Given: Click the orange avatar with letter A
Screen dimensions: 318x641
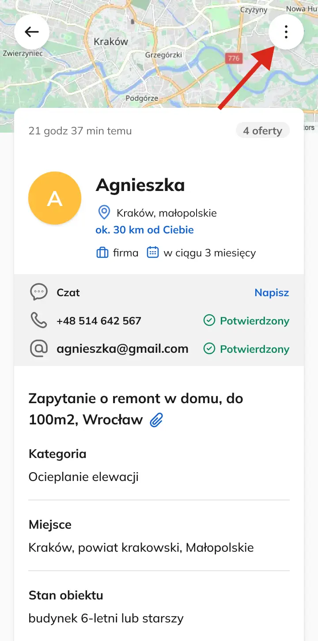Looking at the screenshot, I should coord(55,198).
